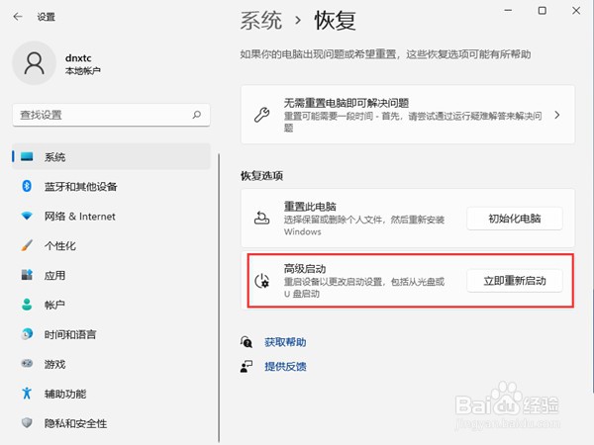Viewport: 594px width, 445px height.
Task: Open 个性化 settings
Action: [x=111, y=245]
